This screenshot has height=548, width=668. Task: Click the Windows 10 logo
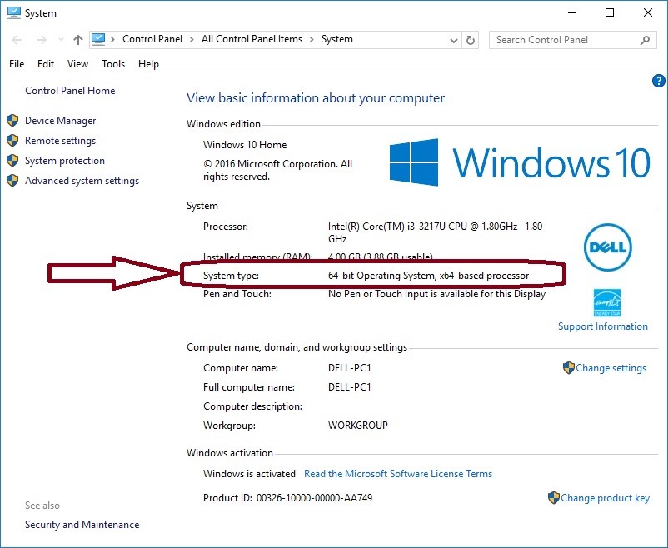coord(520,162)
